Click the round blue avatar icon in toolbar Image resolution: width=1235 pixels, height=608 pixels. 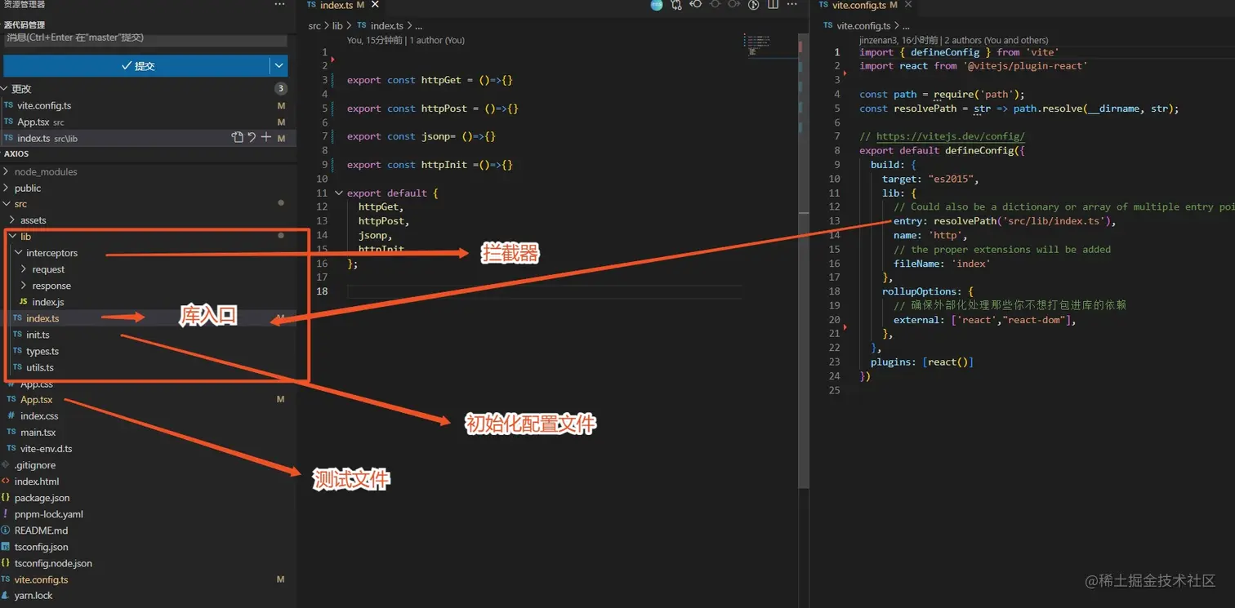click(x=657, y=5)
